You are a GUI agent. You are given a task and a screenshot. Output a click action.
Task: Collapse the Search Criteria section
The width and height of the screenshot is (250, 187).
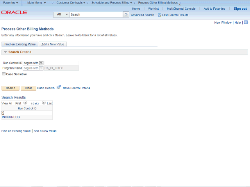coord(5,52)
